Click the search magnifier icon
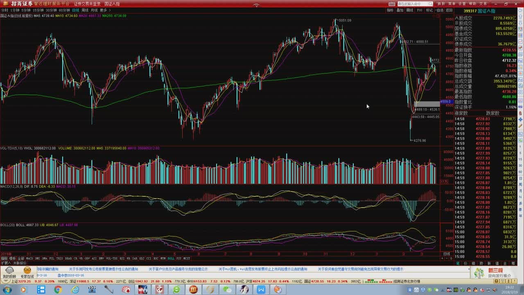 point(430,4)
